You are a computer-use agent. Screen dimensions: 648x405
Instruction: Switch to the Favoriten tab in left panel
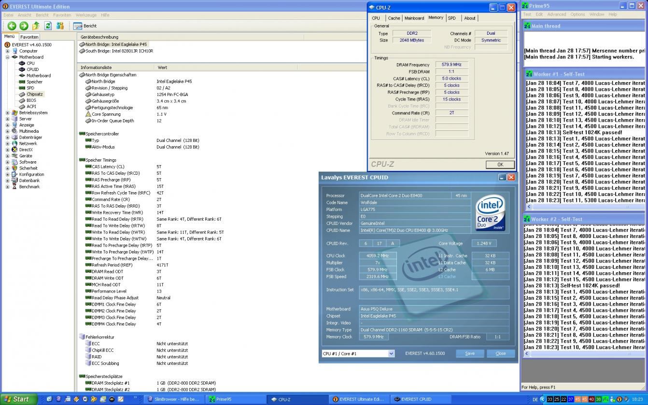(29, 37)
